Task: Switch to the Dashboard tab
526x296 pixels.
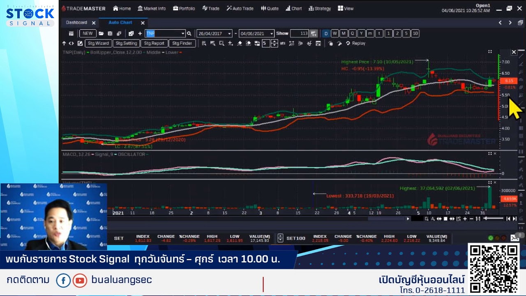Action: coord(76,23)
